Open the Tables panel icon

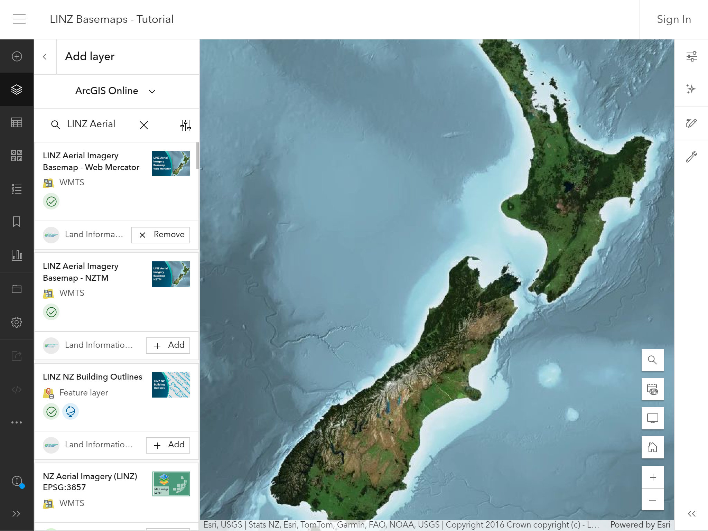point(17,123)
